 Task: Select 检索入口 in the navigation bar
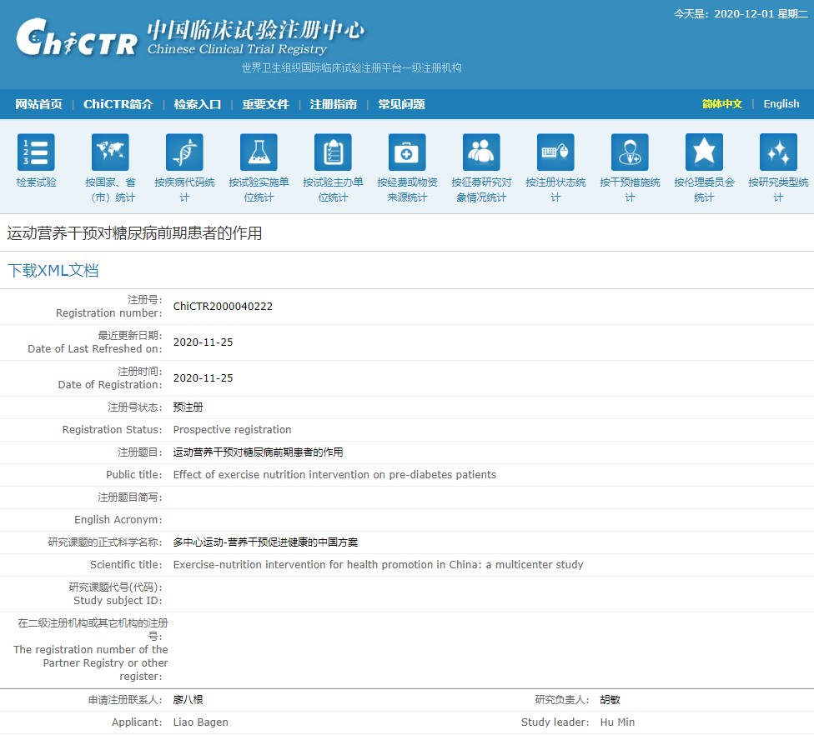(x=198, y=104)
